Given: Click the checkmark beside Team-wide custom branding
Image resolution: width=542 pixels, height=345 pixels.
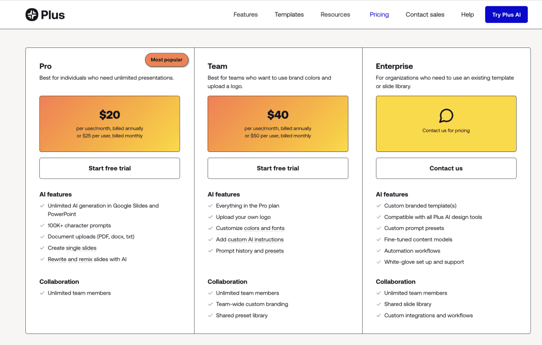Looking at the screenshot, I should pos(210,304).
